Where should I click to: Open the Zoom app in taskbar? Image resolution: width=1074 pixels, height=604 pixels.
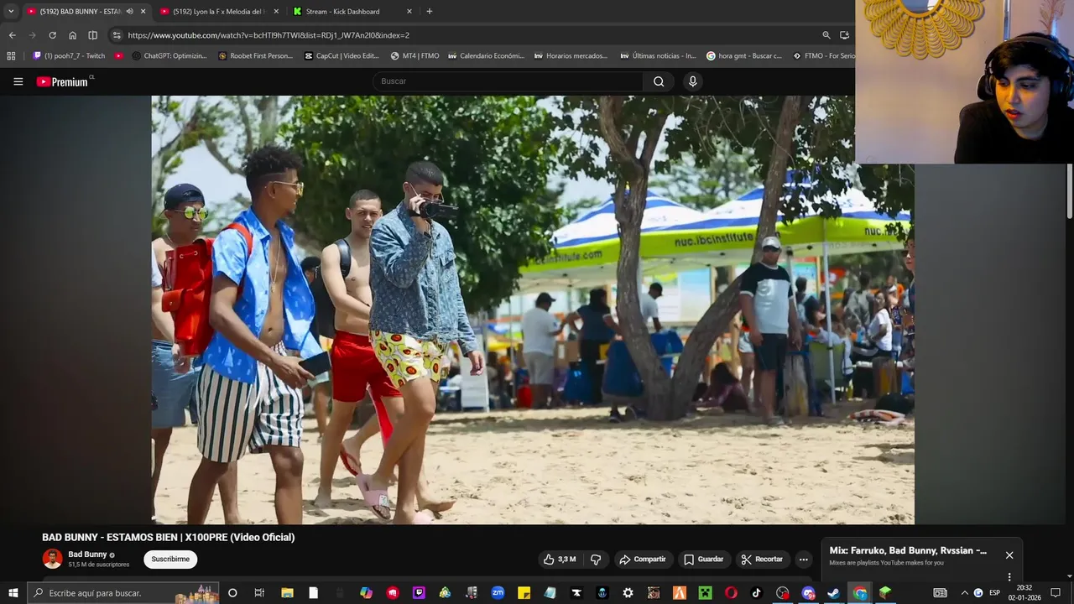point(498,593)
